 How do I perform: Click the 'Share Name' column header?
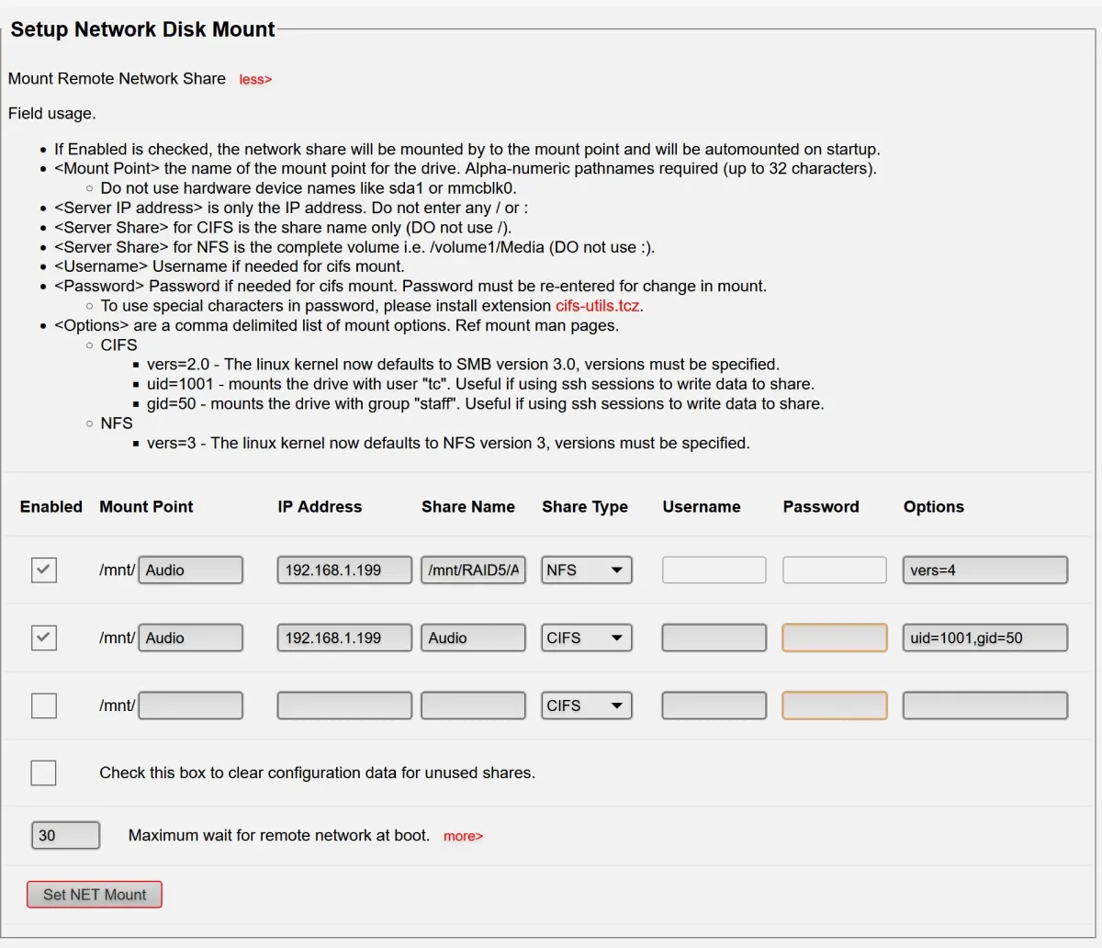[x=468, y=507]
